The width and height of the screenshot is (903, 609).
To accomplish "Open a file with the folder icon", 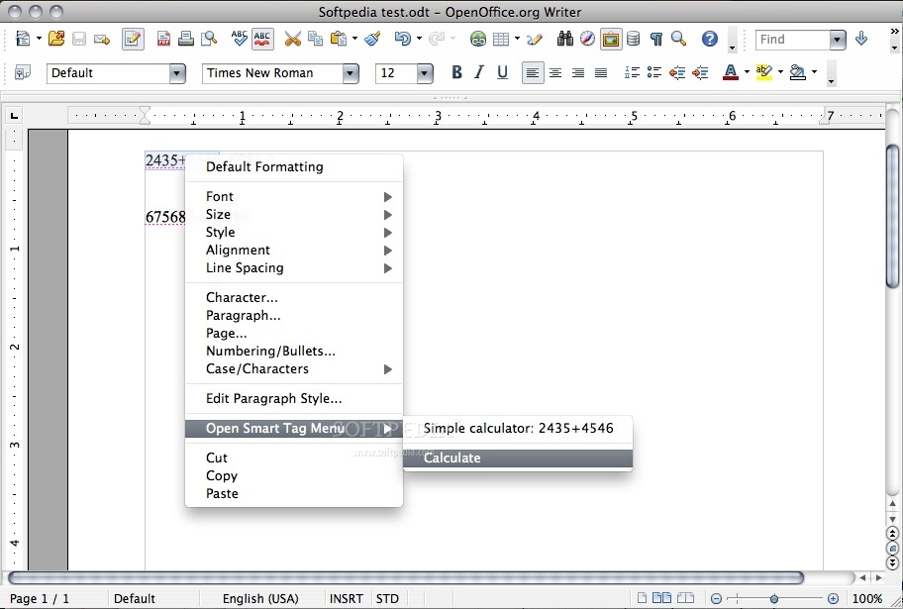I will click(56, 39).
